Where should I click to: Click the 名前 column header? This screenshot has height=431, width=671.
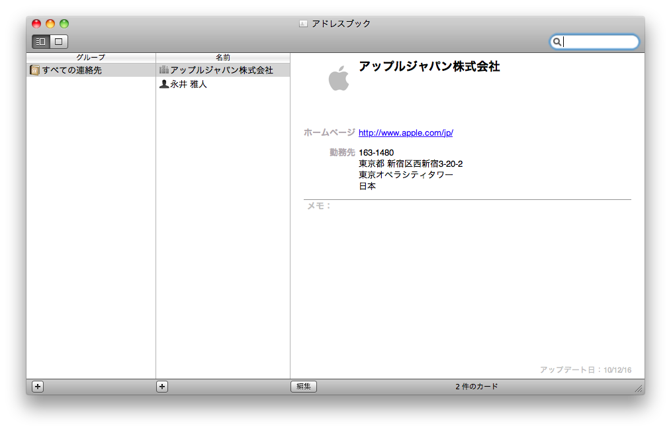click(223, 58)
